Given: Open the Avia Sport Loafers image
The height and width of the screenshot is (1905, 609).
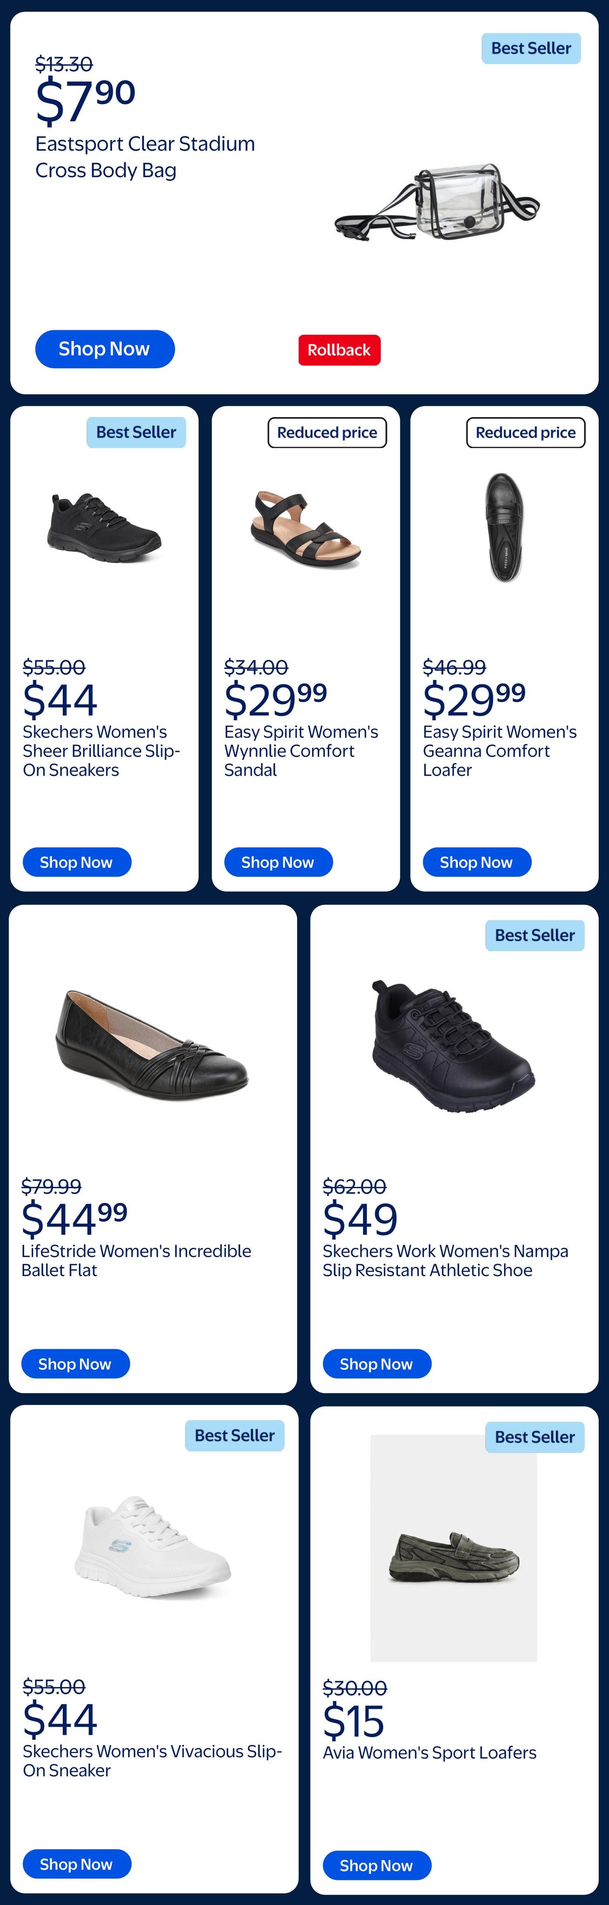Looking at the screenshot, I should tap(454, 1549).
